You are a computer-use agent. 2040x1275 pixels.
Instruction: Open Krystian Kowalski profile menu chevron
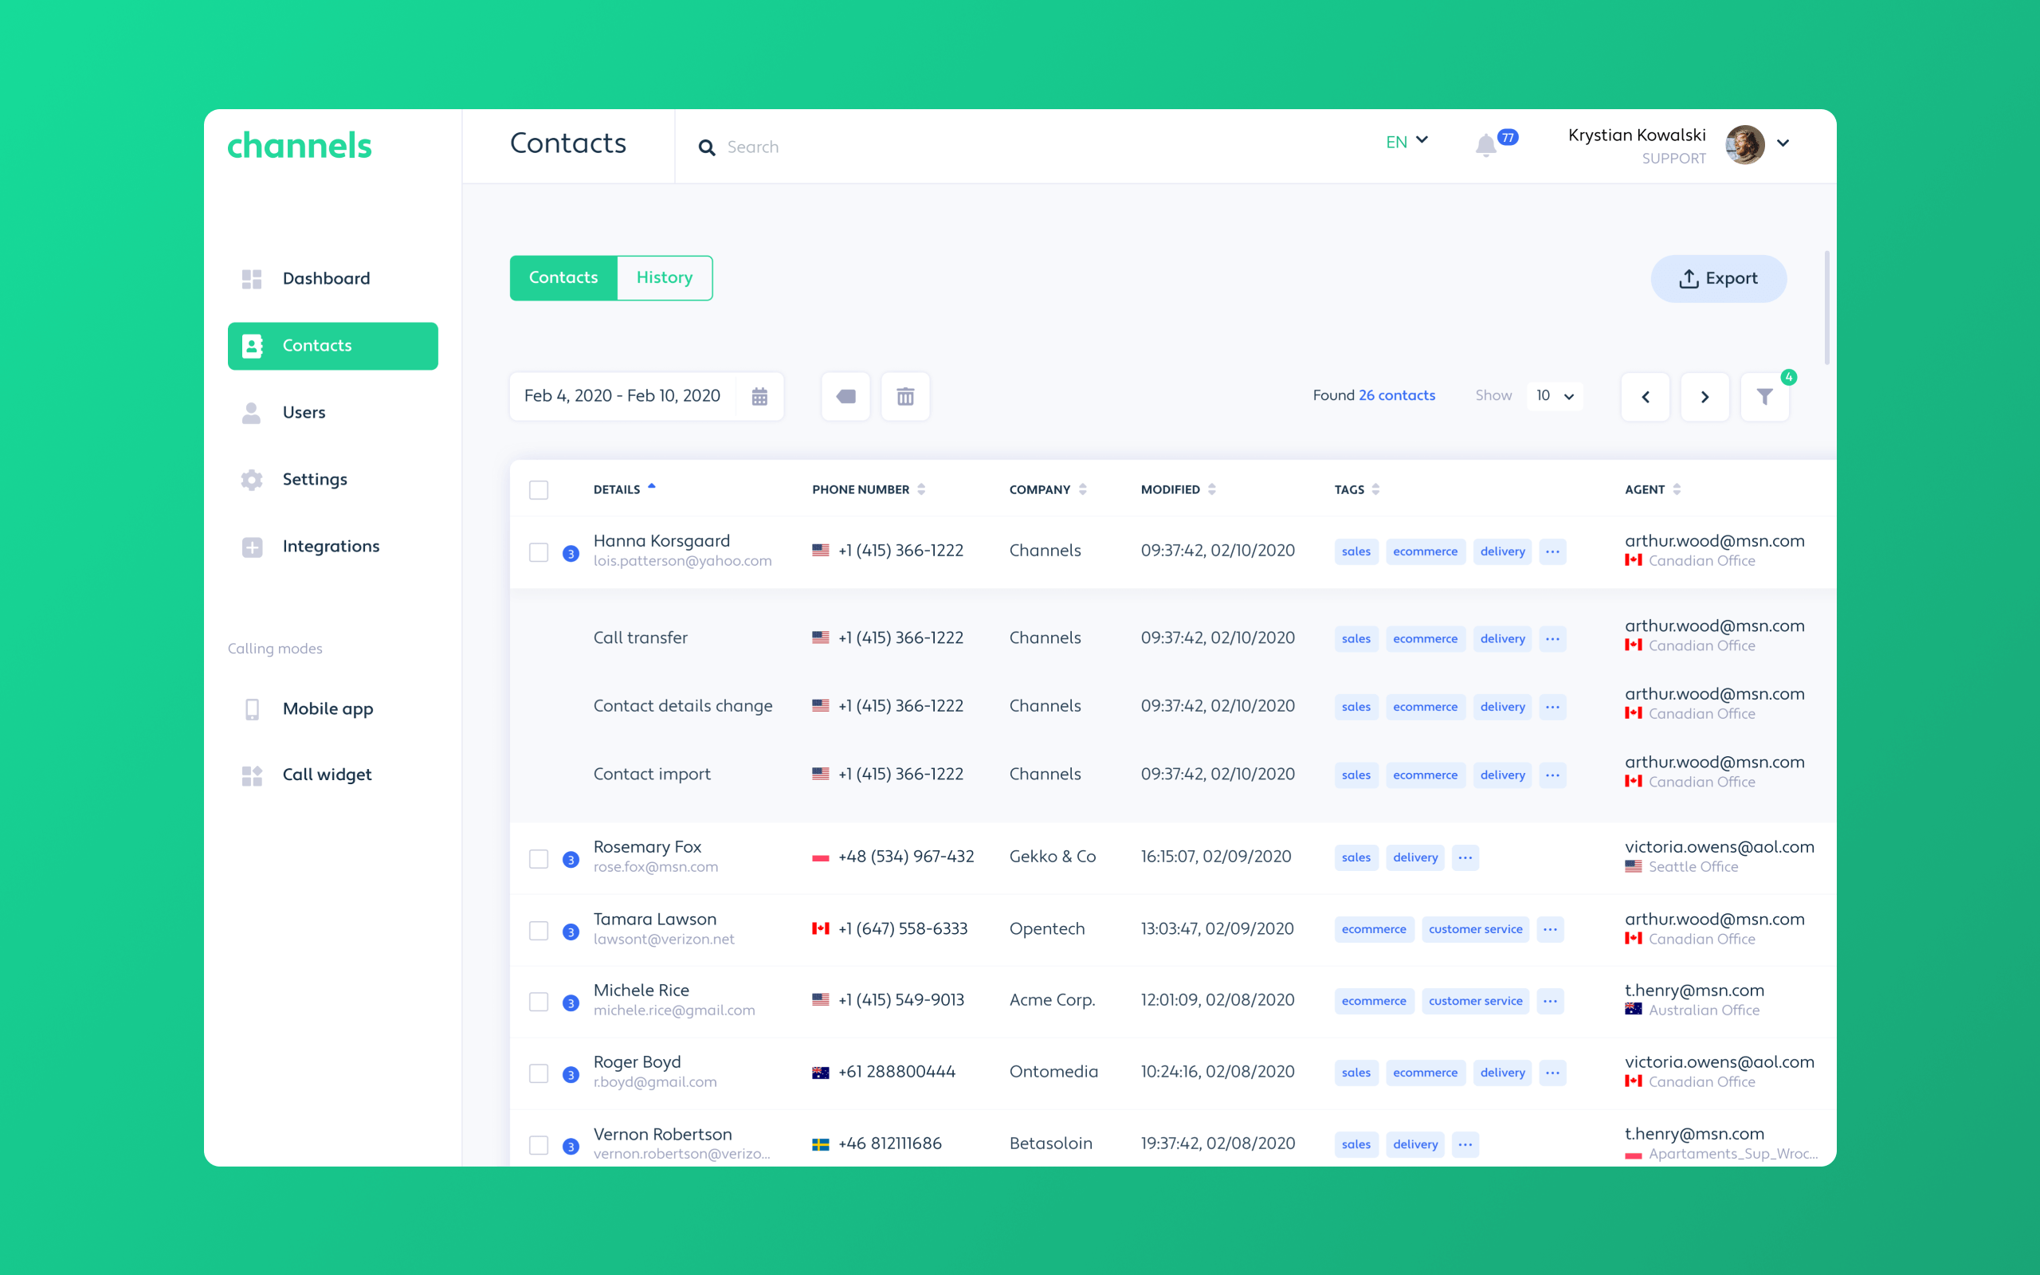(x=1783, y=143)
